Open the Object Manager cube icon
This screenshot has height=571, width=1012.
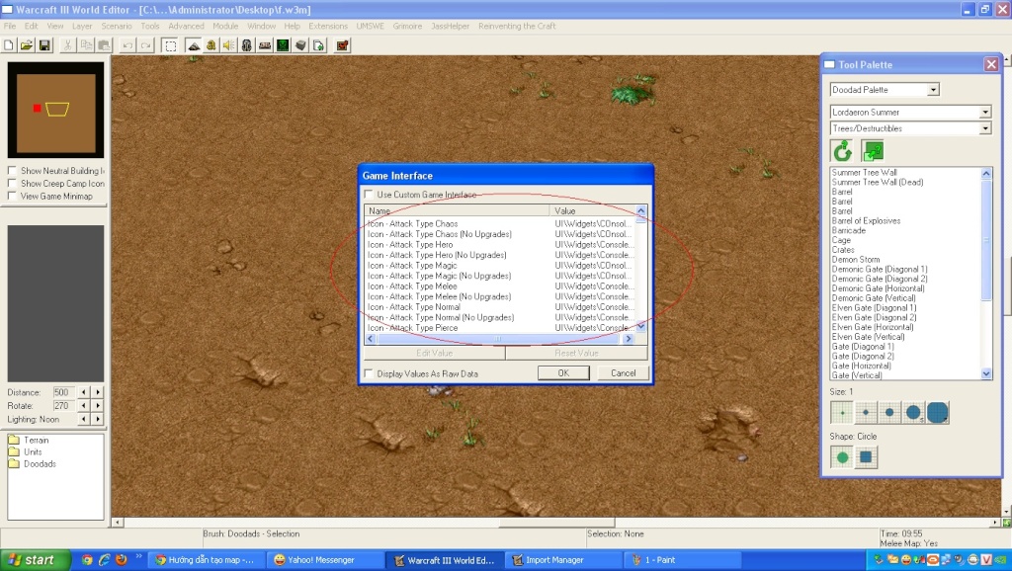pyautogui.click(x=300, y=45)
